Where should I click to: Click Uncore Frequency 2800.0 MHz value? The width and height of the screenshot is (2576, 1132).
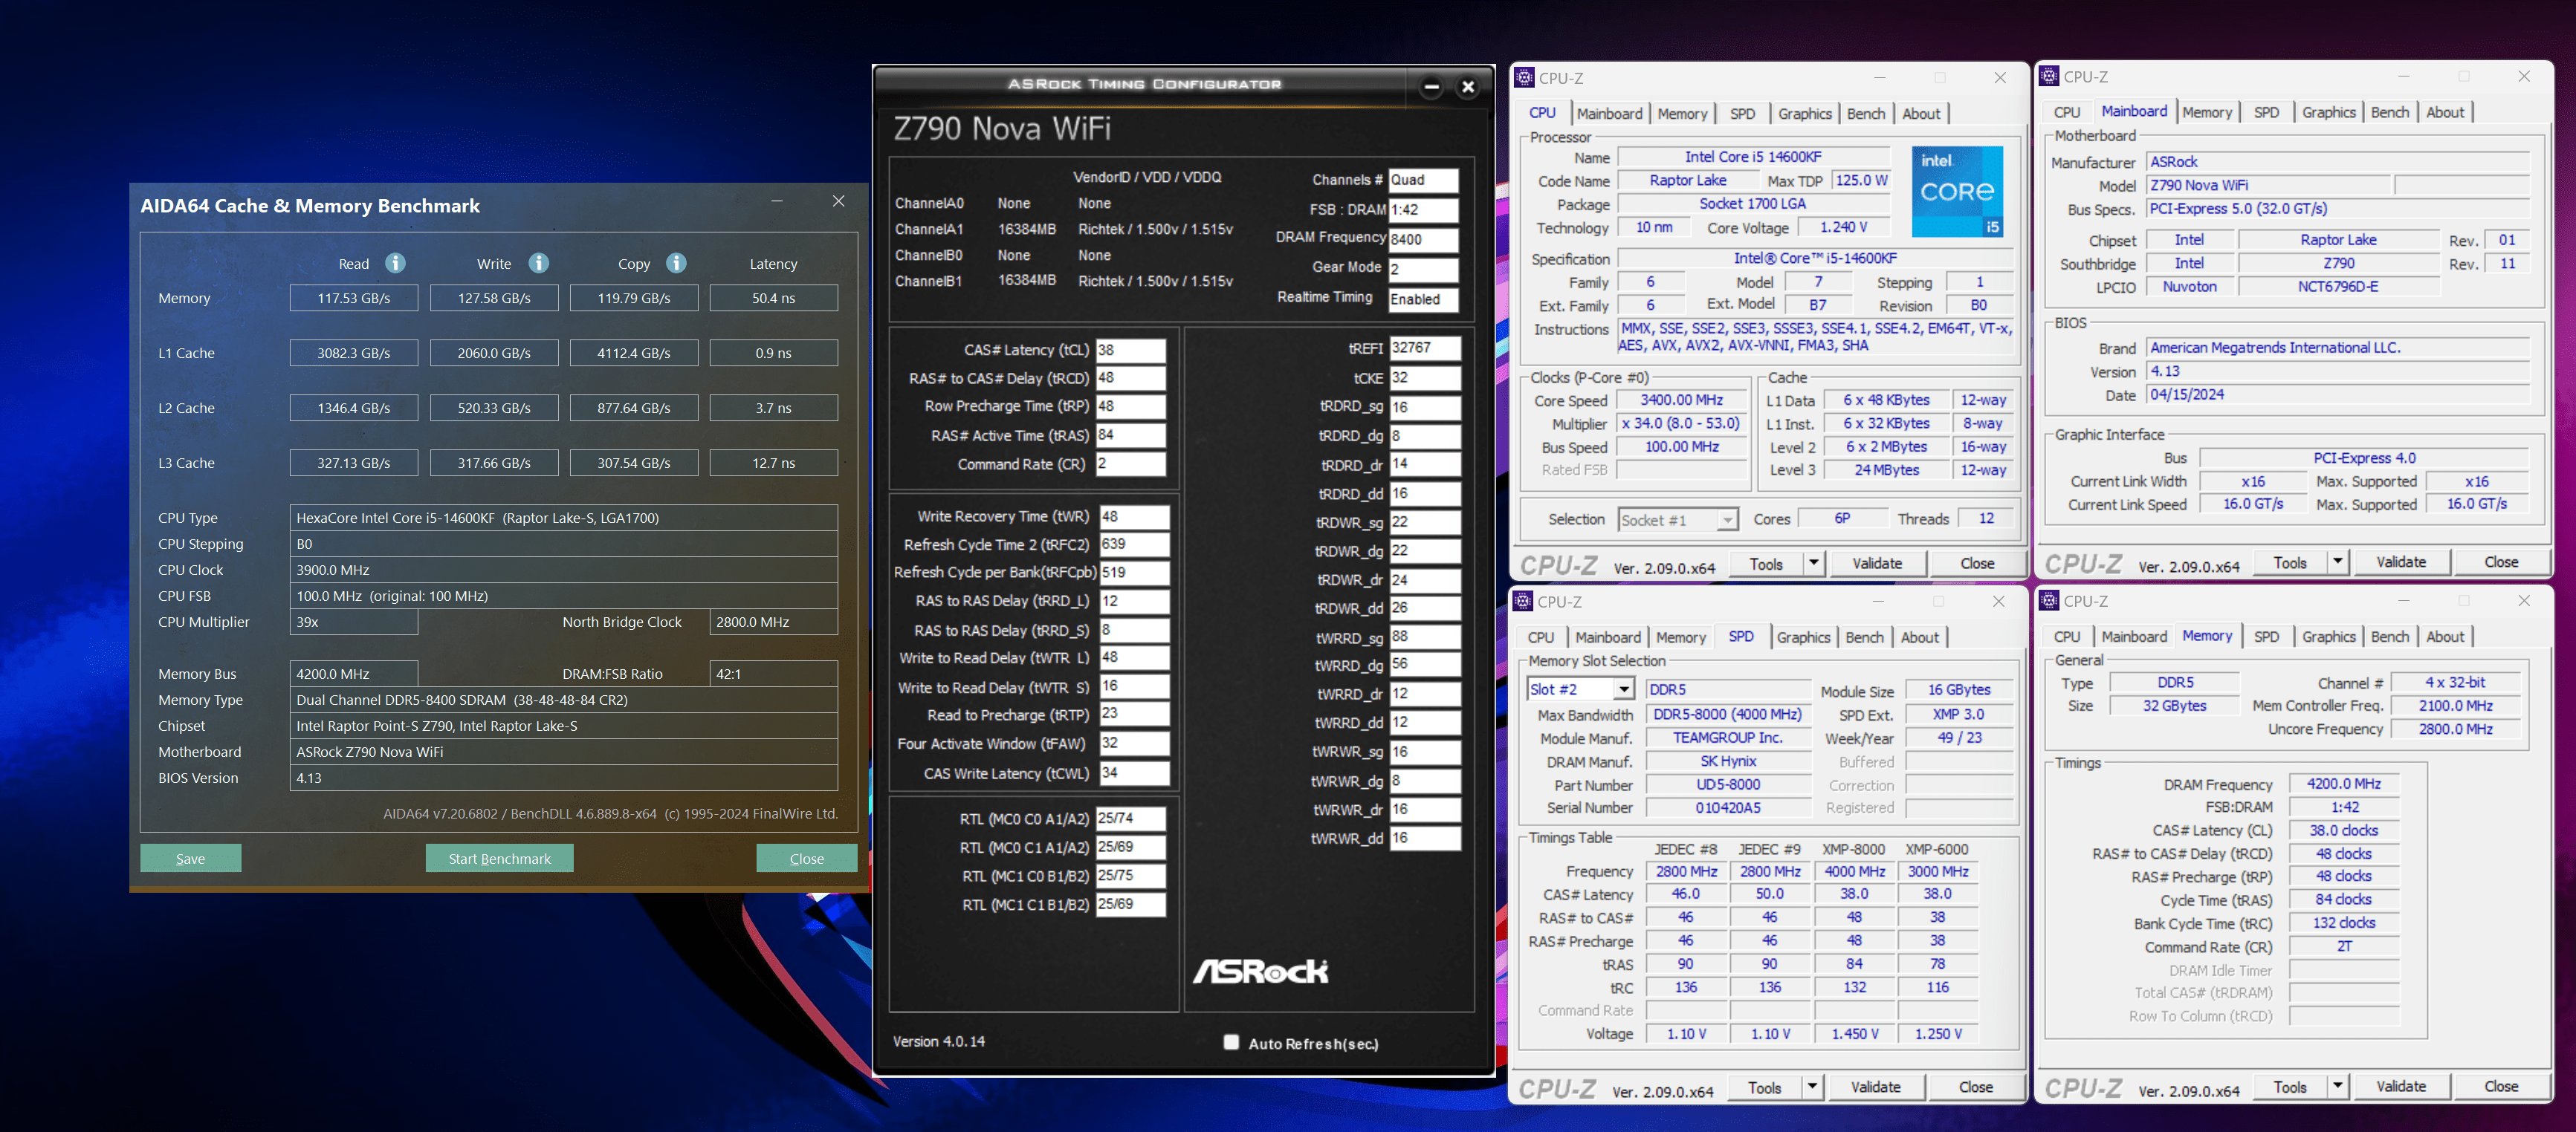[x=2455, y=729]
